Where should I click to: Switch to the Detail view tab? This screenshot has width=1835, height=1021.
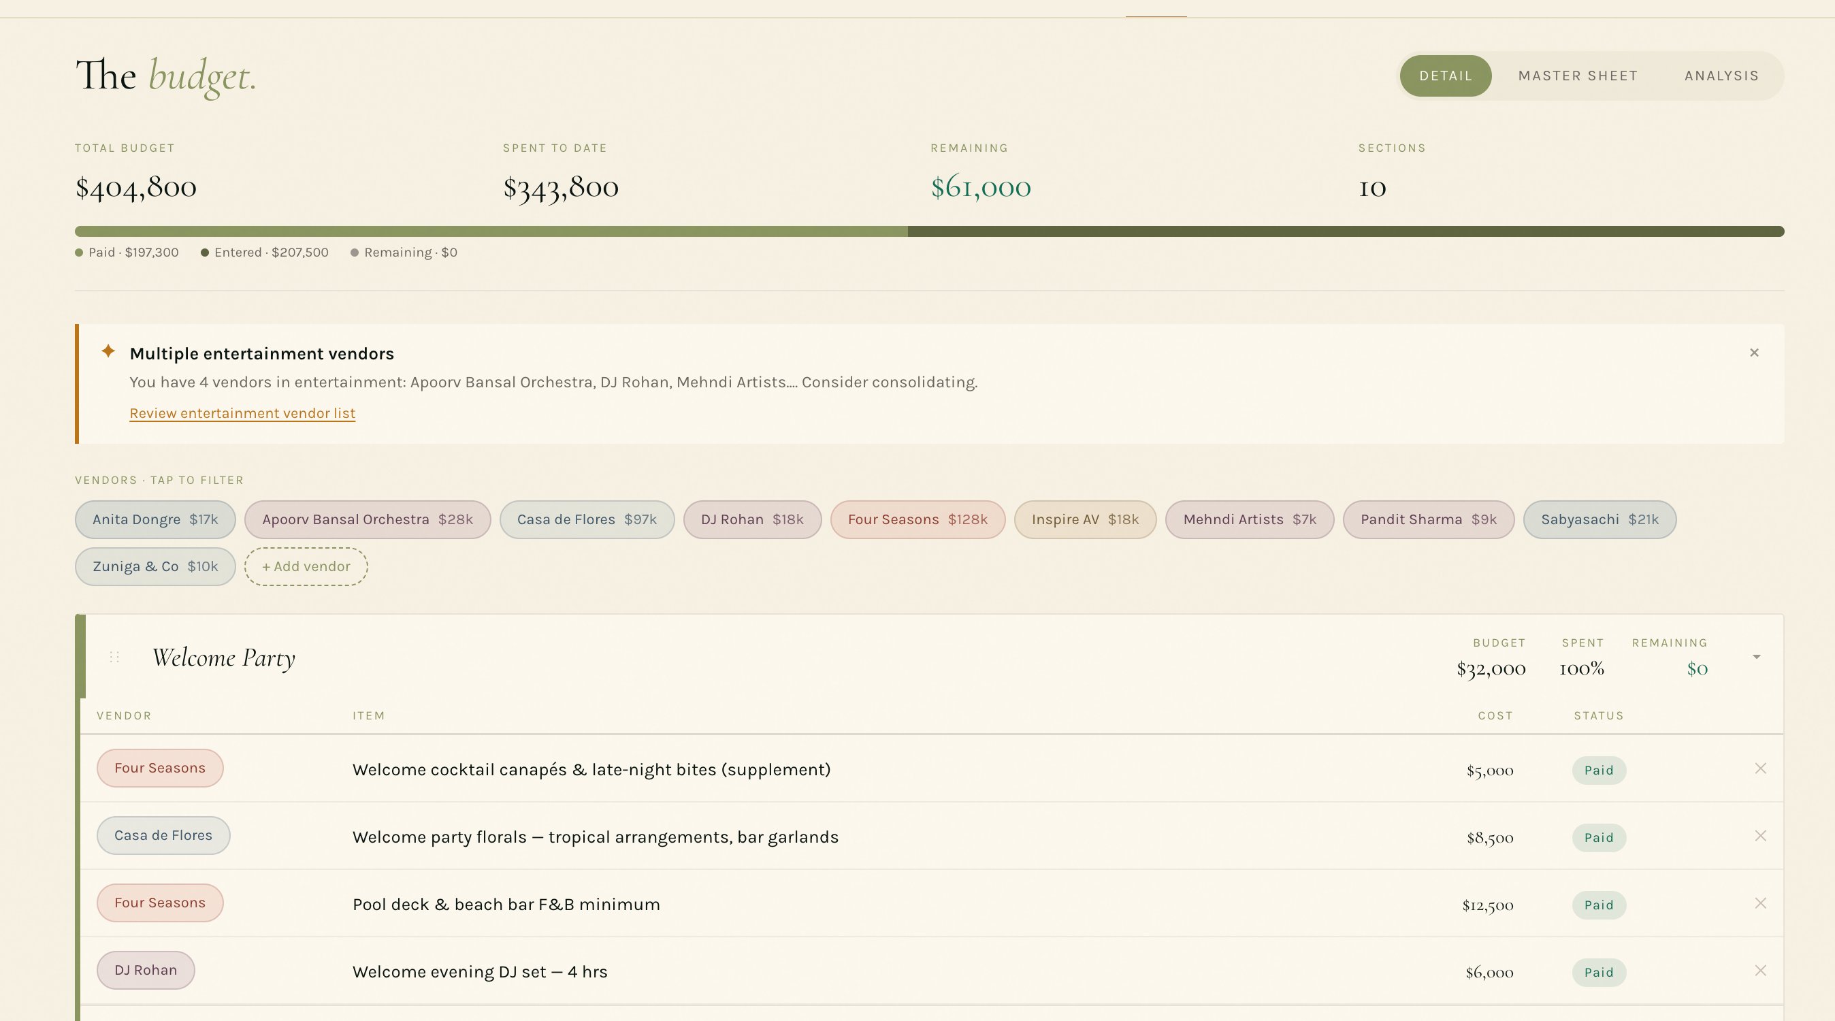[x=1446, y=76]
